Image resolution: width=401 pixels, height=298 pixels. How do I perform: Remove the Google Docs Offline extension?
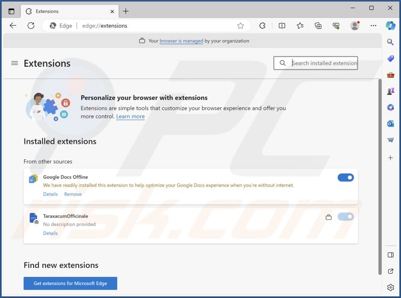point(73,194)
